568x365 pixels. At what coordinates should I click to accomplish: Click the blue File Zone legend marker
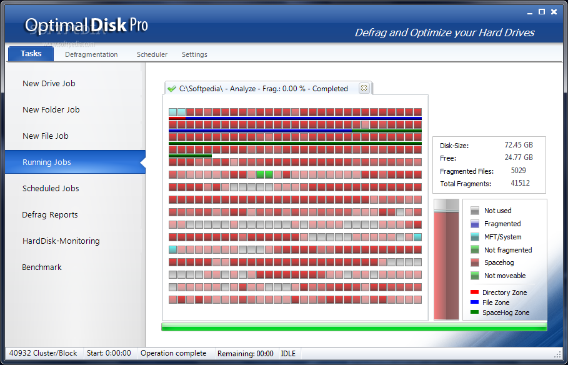point(474,302)
